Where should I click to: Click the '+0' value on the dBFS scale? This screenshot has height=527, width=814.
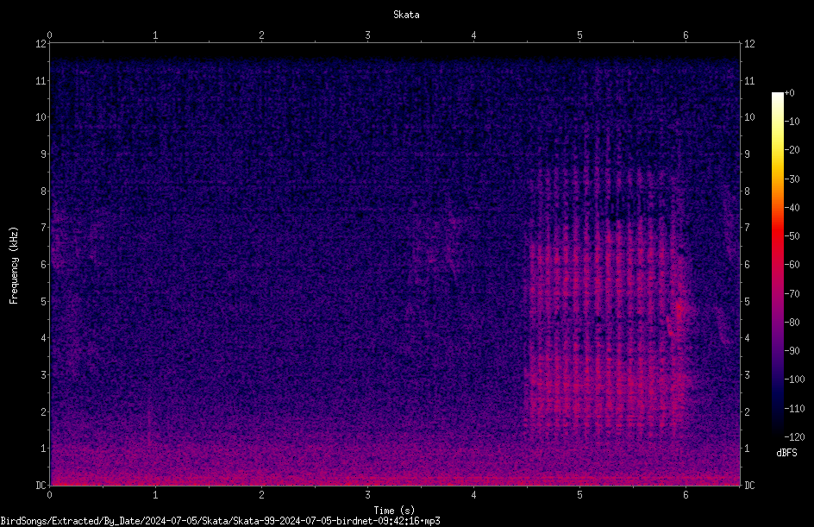[x=789, y=93]
